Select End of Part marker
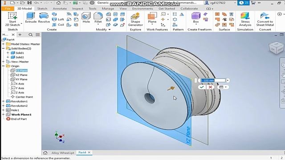285x160 pixels. click(x=16, y=119)
